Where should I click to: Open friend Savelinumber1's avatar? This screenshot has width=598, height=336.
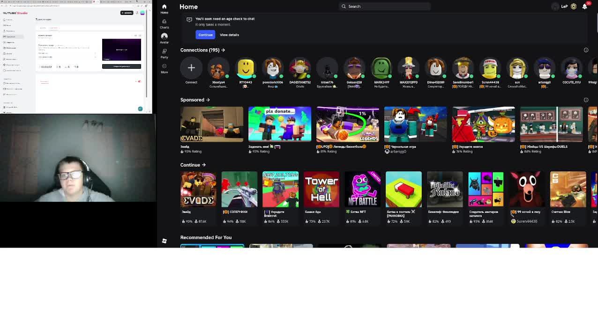coord(463,68)
